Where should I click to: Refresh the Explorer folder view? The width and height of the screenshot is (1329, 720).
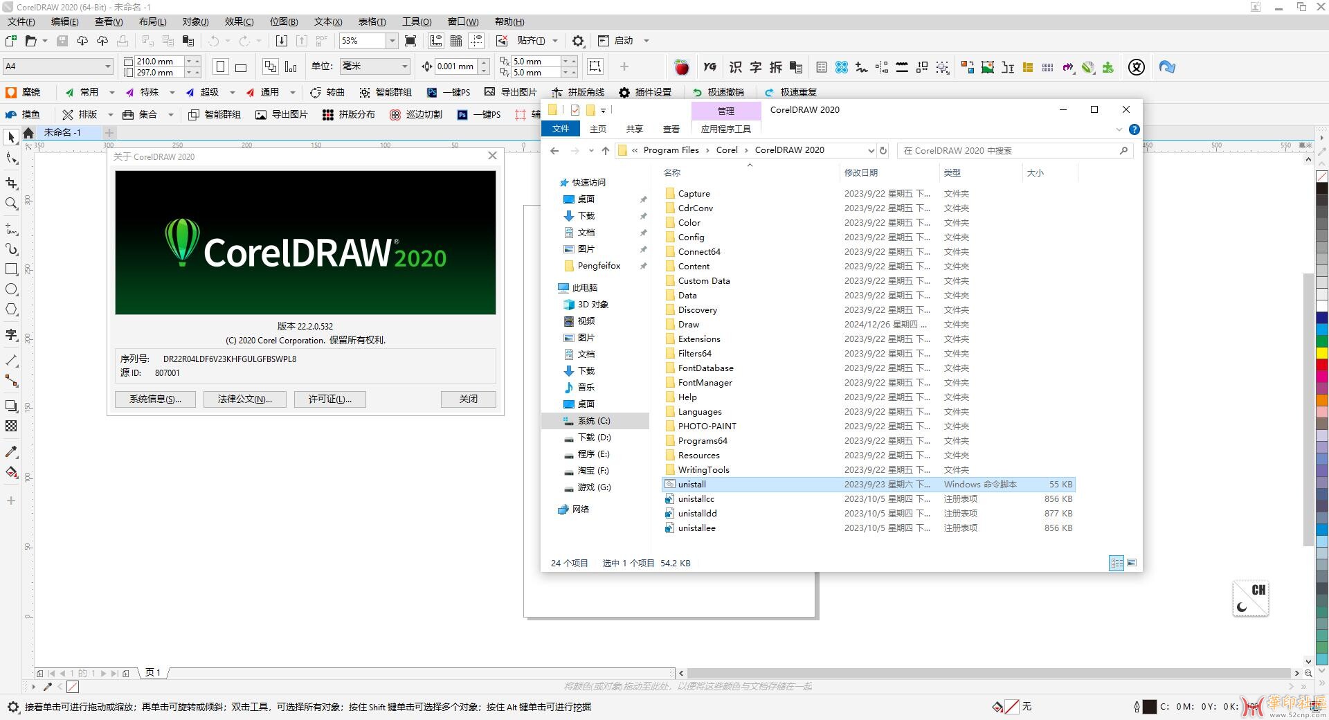click(883, 150)
